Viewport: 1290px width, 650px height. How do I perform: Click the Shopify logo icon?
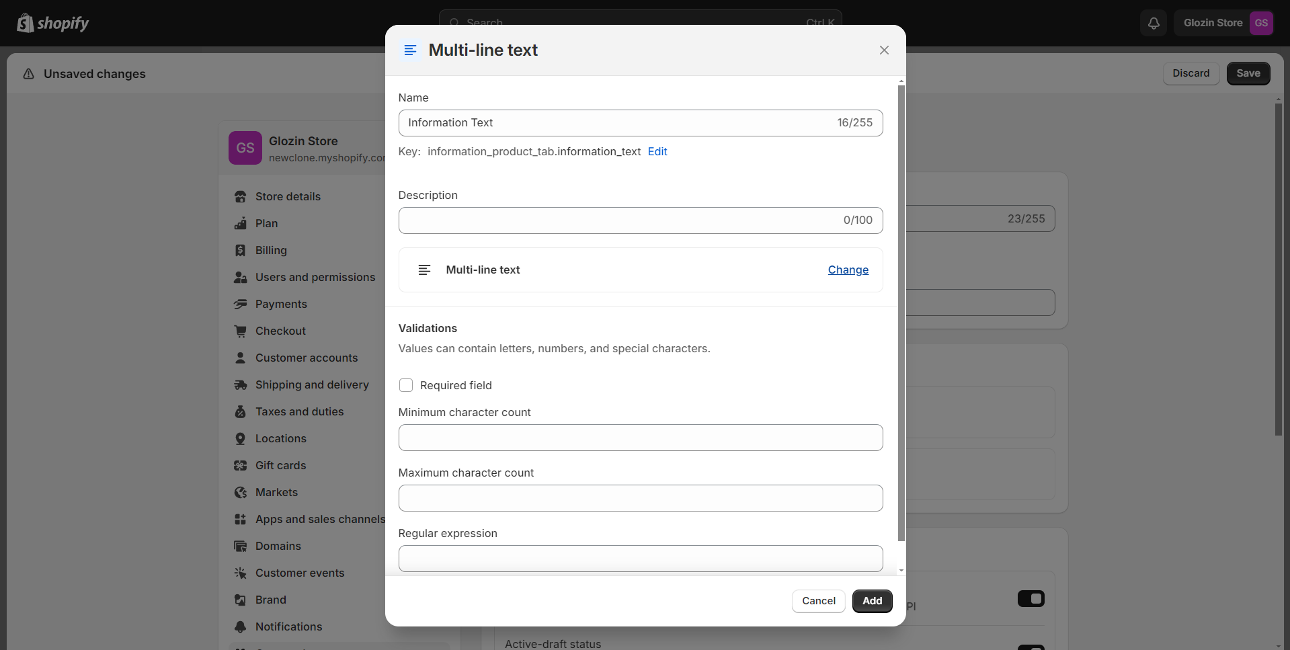(26, 23)
